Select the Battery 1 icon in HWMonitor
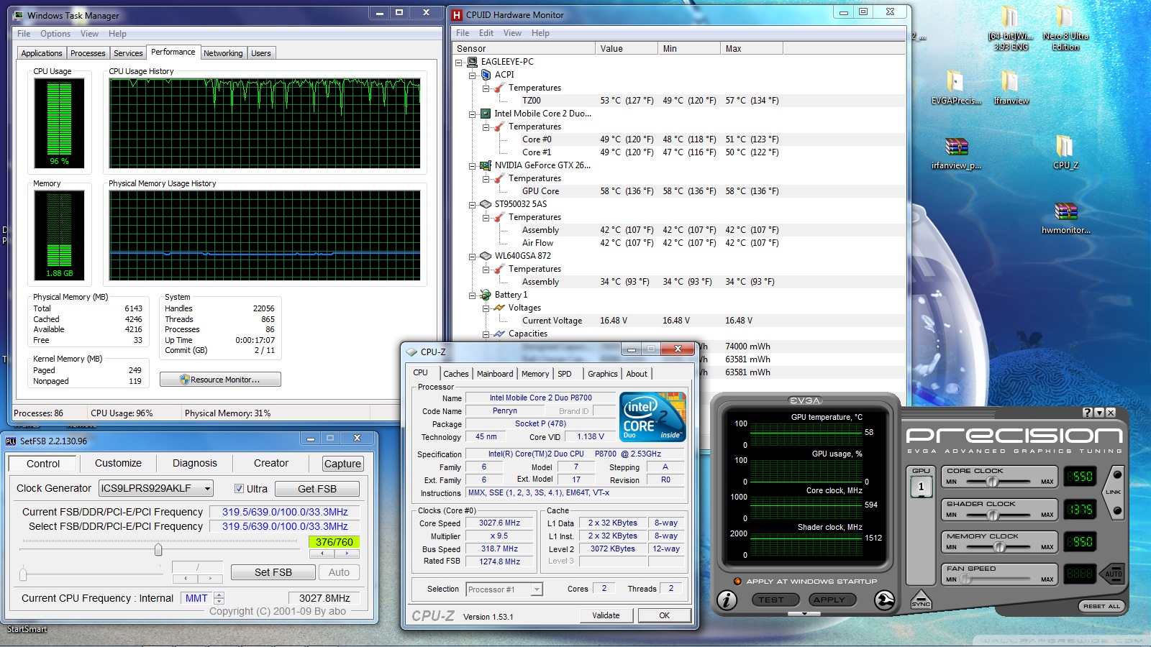Screen dimensions: 1151x647 (486, 294)
